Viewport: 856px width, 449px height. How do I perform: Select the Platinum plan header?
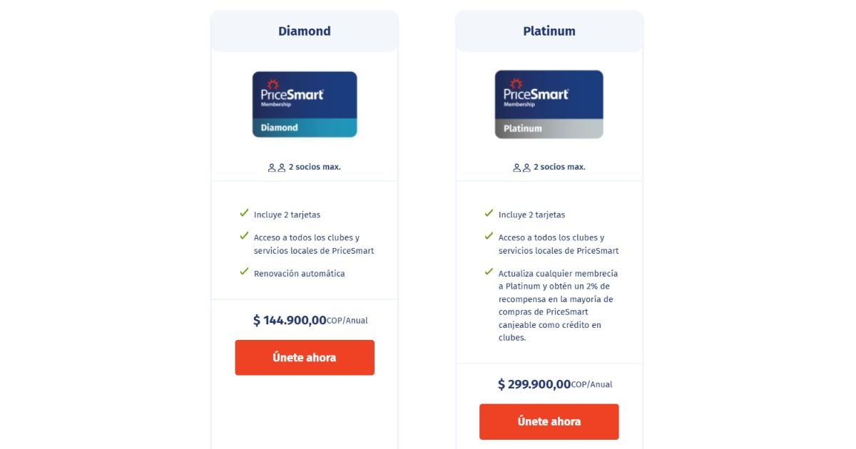pos(549,31)
